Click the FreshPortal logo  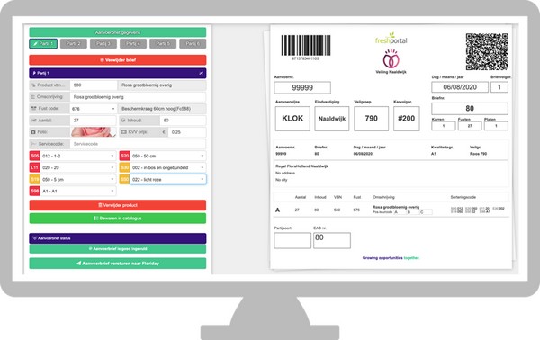point(391,39)
